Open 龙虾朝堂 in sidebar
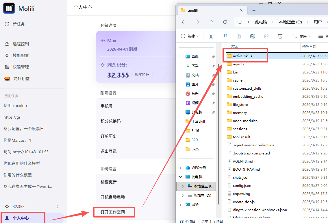 21,79
